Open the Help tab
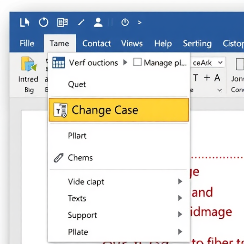The width and height of the screenshot is (244, 244). pyautogui.click(x=163, y=44)
